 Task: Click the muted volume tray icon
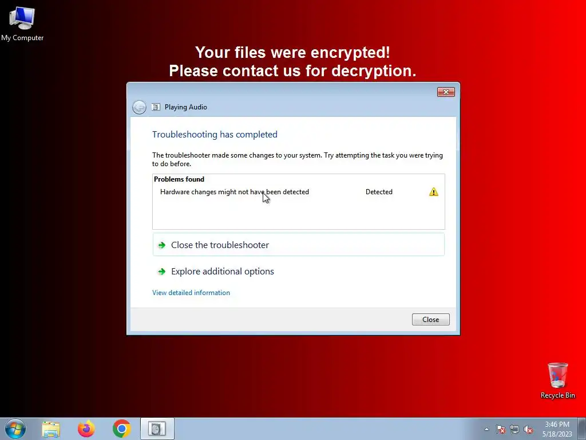click(528, 430)
